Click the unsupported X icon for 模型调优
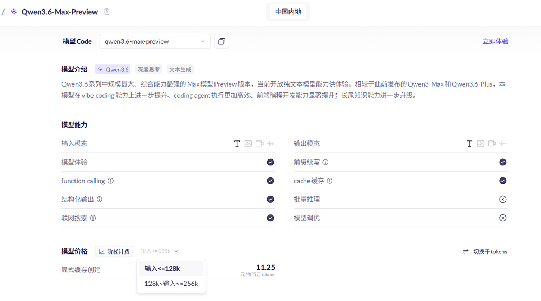 [503, 218]
